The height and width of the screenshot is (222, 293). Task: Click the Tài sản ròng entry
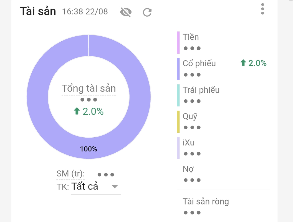[206, 201]
